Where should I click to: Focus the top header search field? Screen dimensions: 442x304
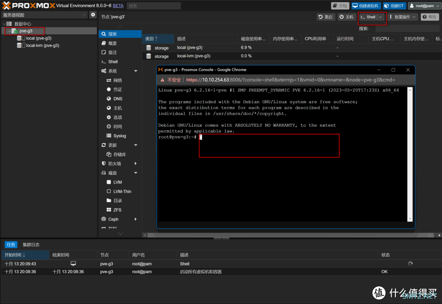153,6
